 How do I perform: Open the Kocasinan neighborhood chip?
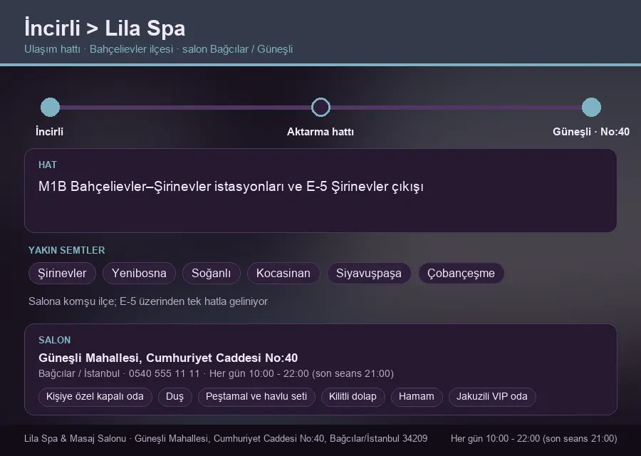tap(283, 273)
